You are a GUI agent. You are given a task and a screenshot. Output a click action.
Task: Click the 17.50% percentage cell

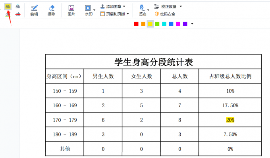tap(230, 105)
